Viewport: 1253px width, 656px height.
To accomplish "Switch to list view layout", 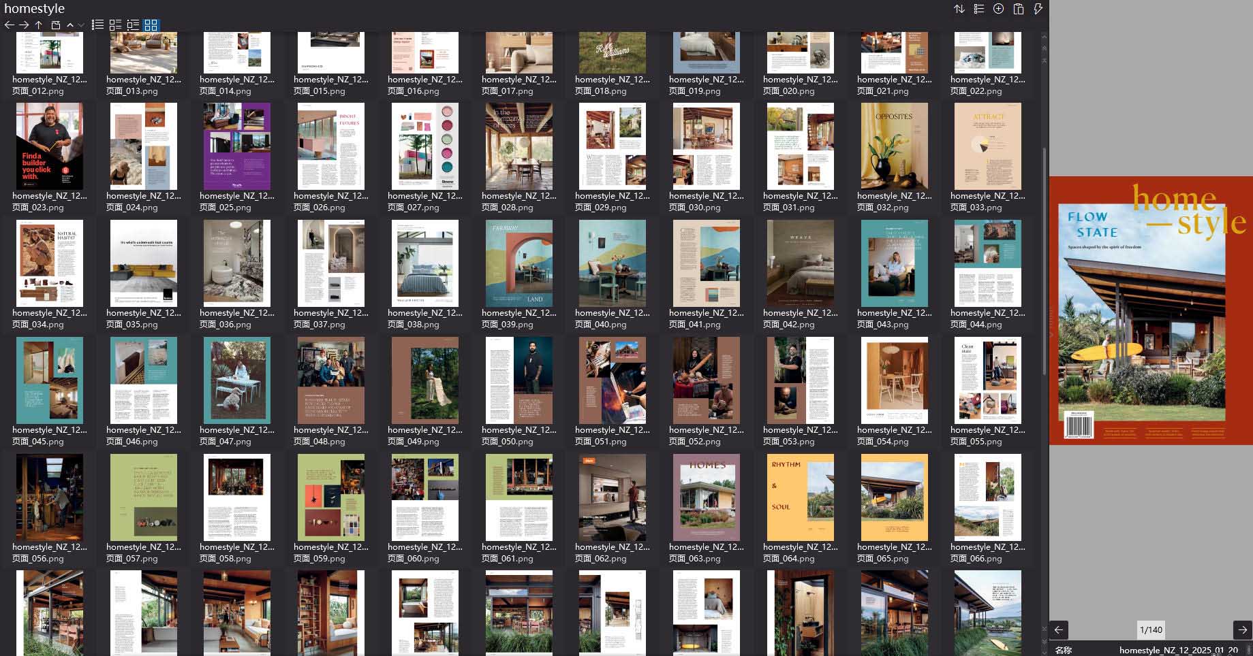I will click(97, 25).
